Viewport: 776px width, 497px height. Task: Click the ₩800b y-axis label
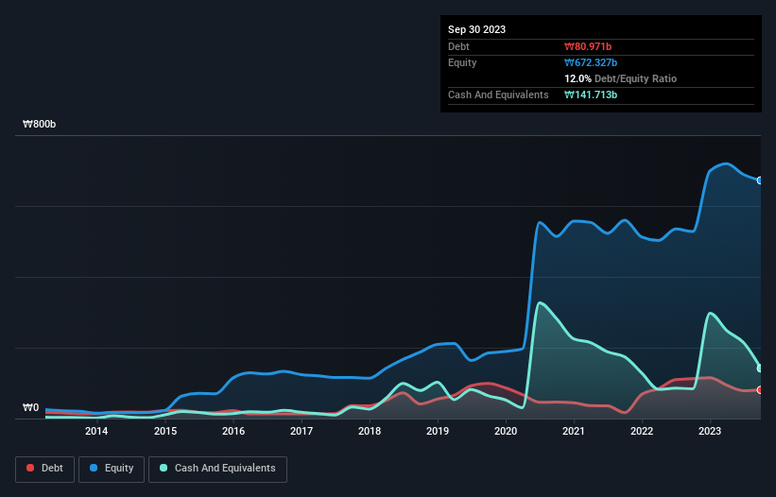click(39, 124)
